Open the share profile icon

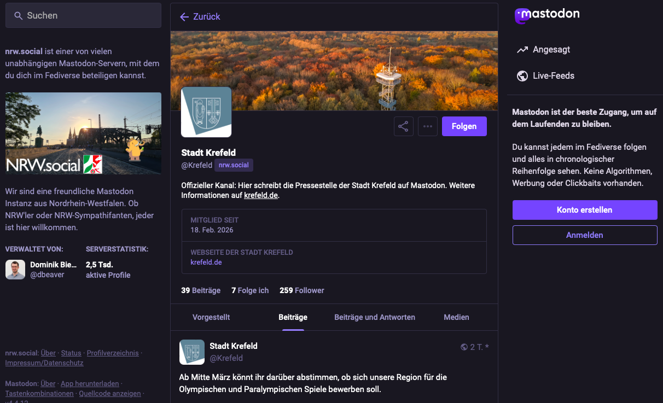[x=403, y=126]
